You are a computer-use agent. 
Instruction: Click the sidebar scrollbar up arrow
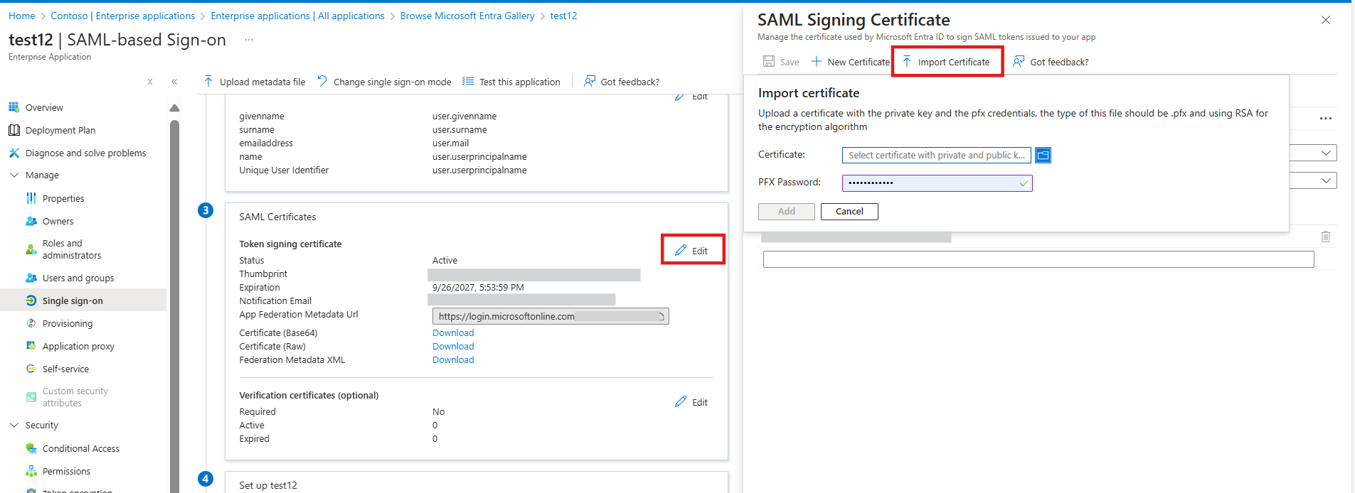click(x=175, y=108)
